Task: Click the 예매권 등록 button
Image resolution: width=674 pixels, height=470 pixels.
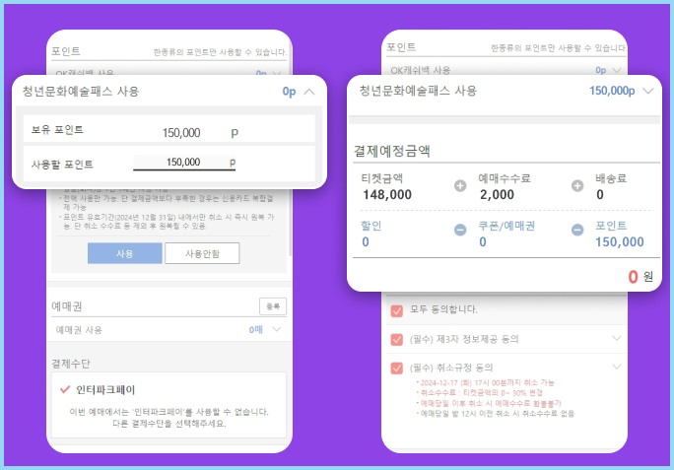Action: pos(273,306)
